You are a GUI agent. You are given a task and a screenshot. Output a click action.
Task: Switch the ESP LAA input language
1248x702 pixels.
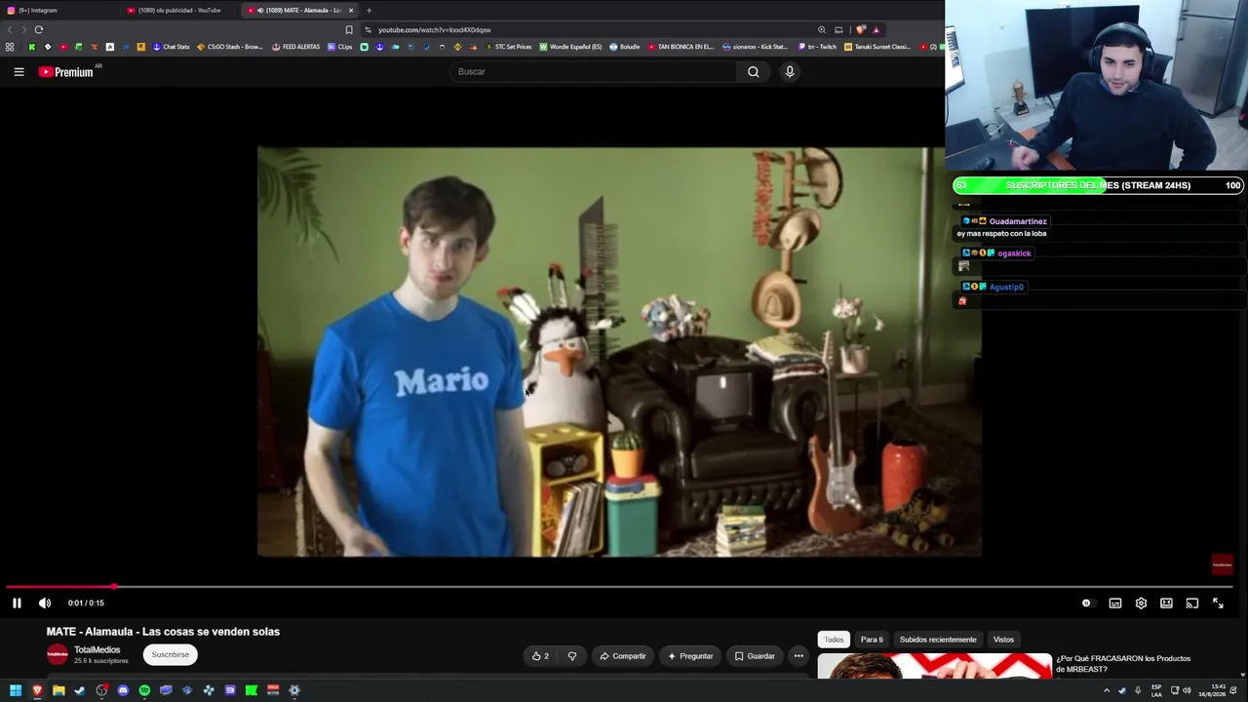tap(1156, 690)
